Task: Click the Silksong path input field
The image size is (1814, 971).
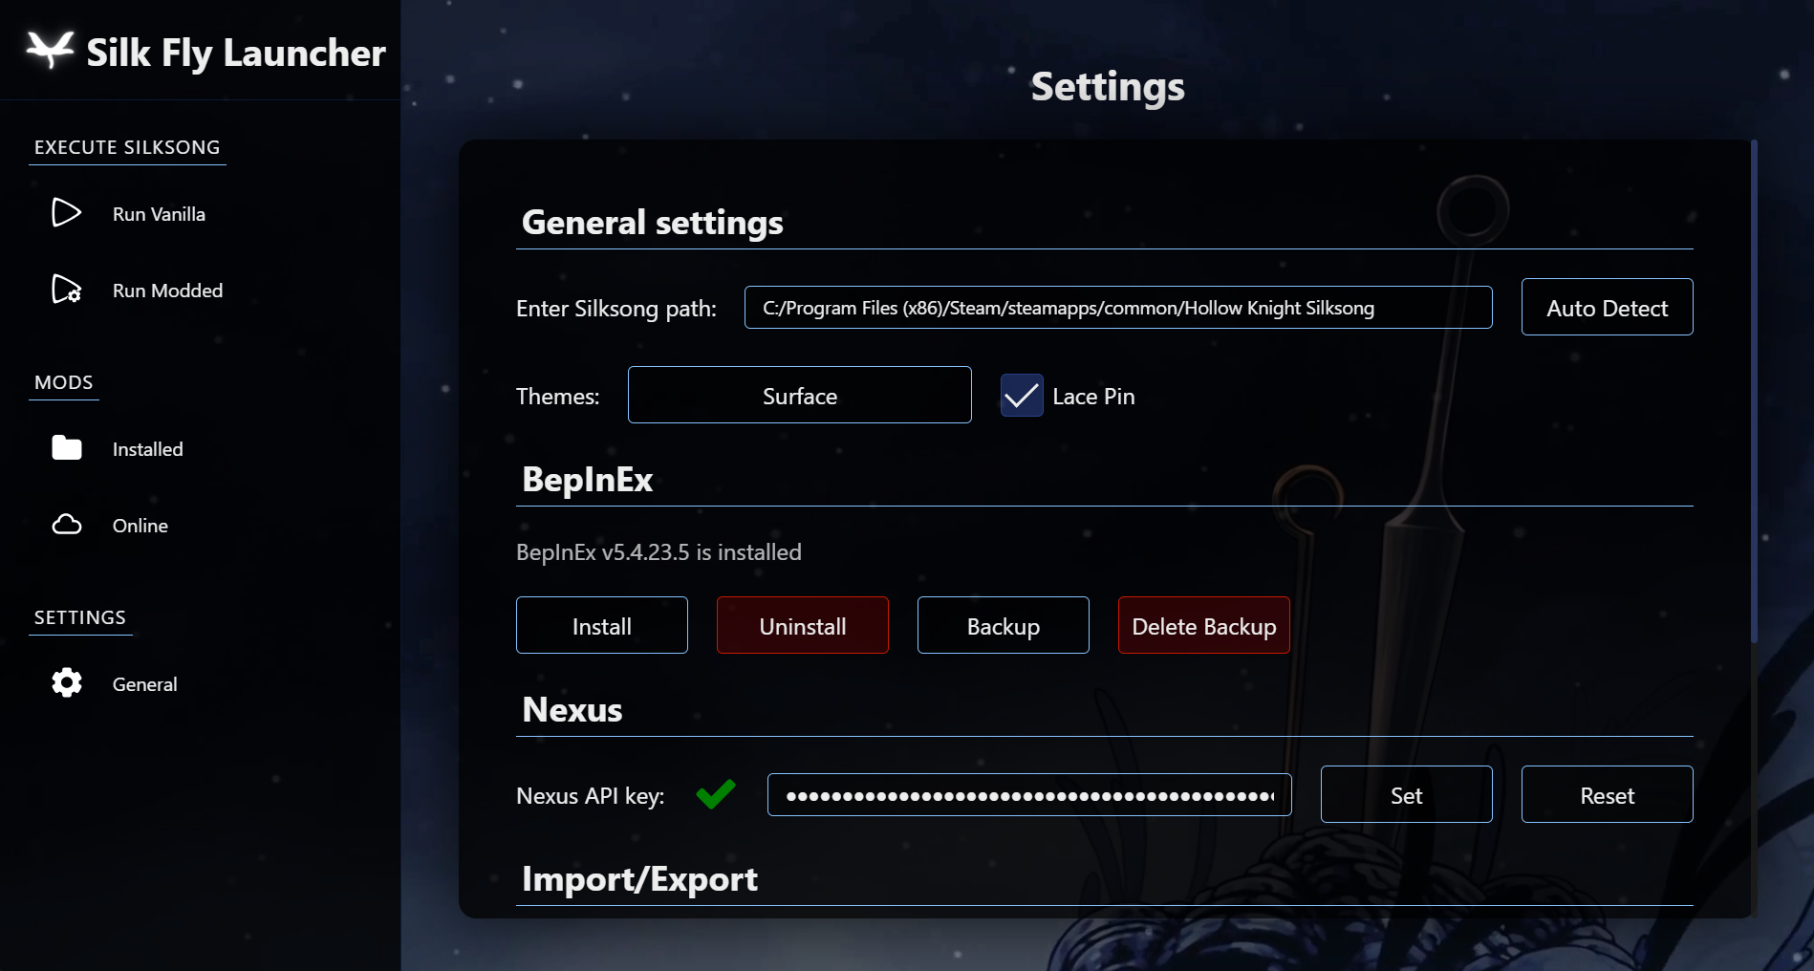Action: coord(1117,308)
